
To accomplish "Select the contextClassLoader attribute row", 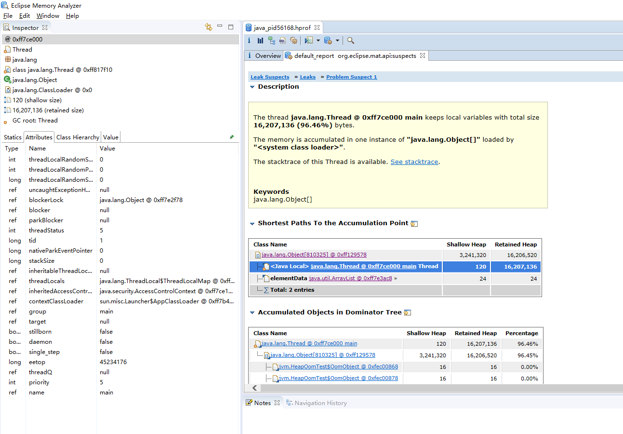I will click(x=119, y=301).
